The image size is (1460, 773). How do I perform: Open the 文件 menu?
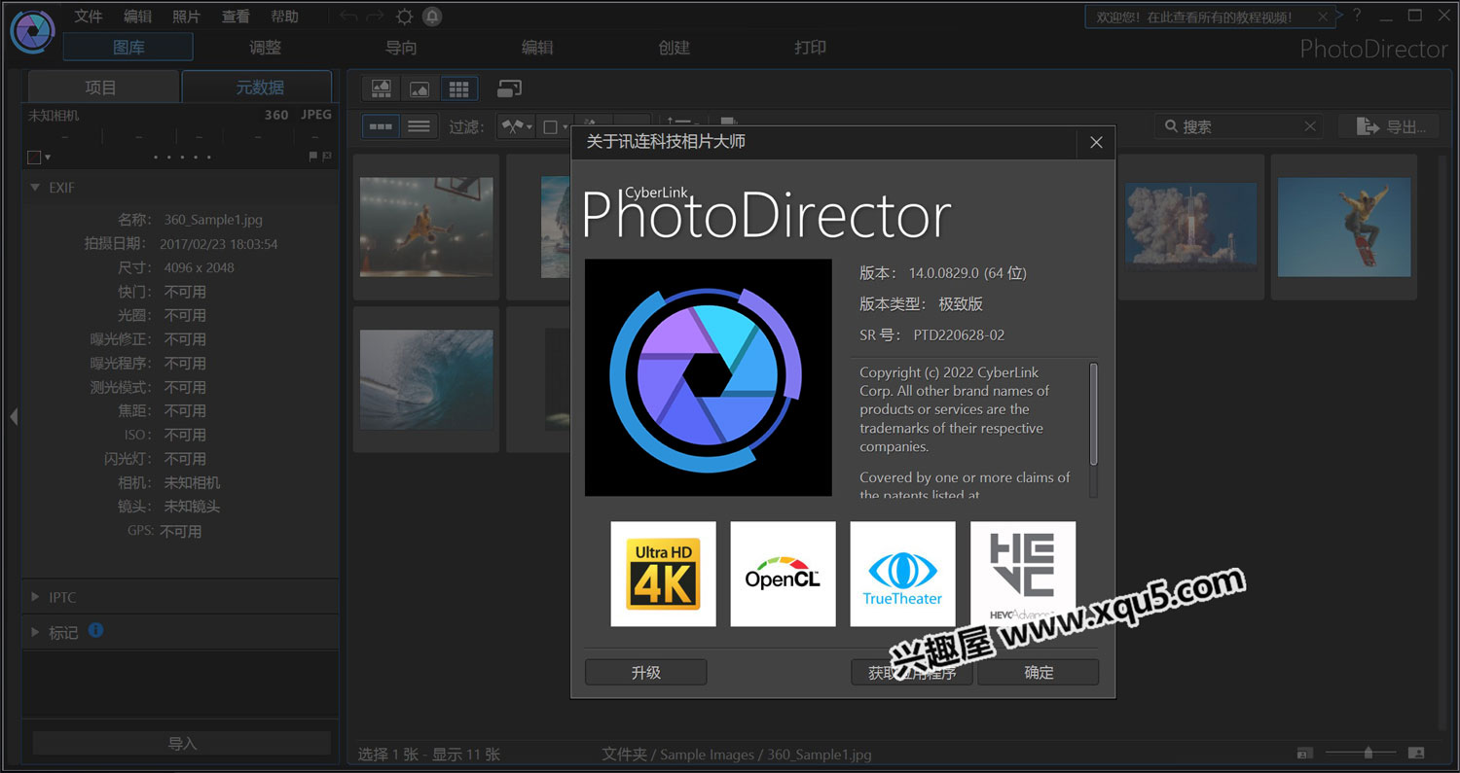(x=89, y=17)
